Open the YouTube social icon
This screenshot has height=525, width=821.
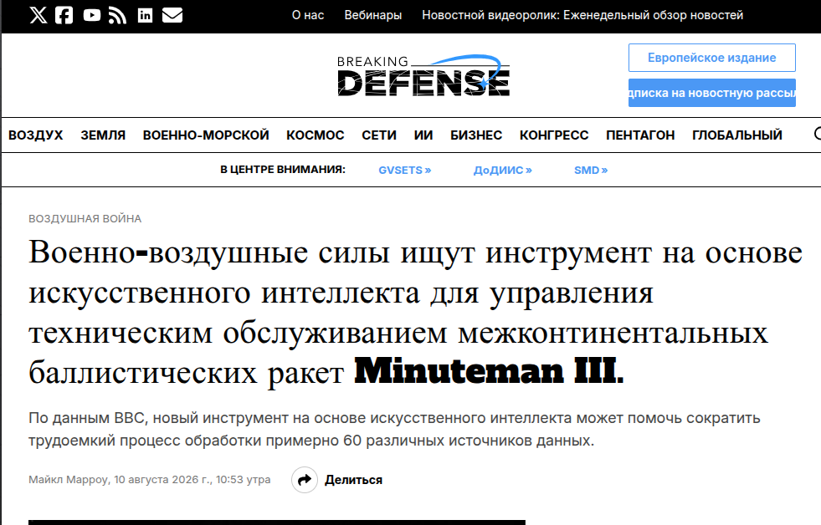tap(91, 15)
